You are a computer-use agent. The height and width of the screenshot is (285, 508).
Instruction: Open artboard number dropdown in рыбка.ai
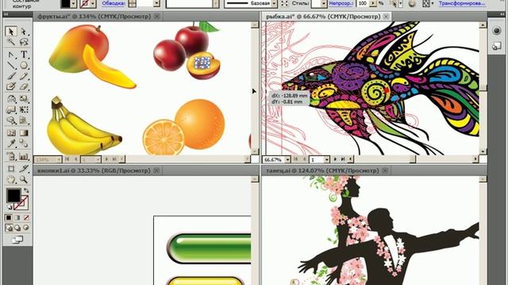[326, 160]
